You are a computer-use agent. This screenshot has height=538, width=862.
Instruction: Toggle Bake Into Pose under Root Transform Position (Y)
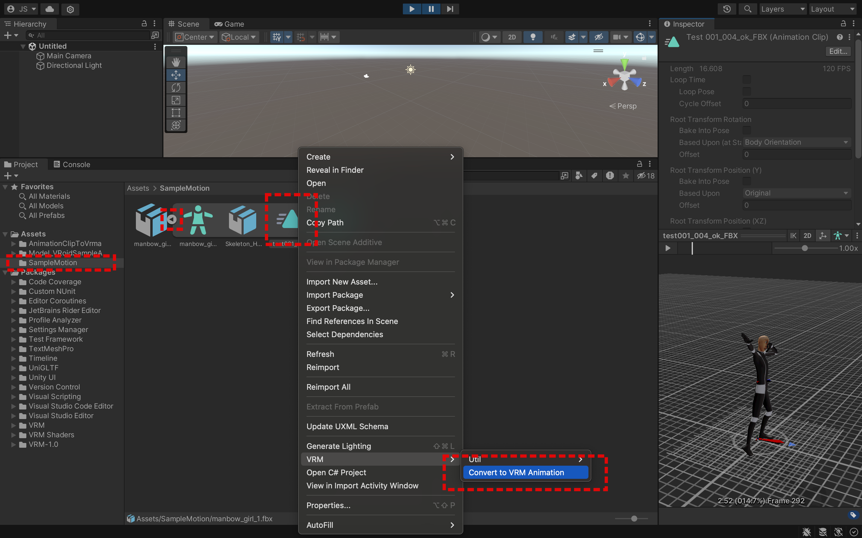pos(746,181)
